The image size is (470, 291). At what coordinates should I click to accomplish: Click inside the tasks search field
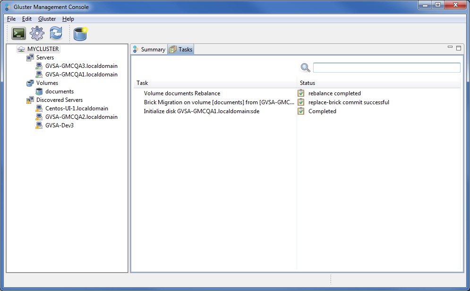click(x=386, y=67)
